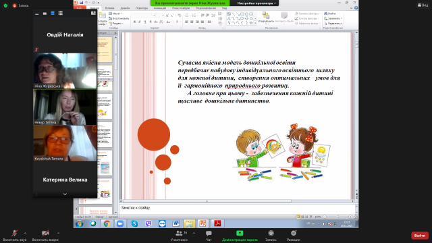Click the red Выйти leave button
This screenshot has width=432, height=243.
click(x=420, y=236)
